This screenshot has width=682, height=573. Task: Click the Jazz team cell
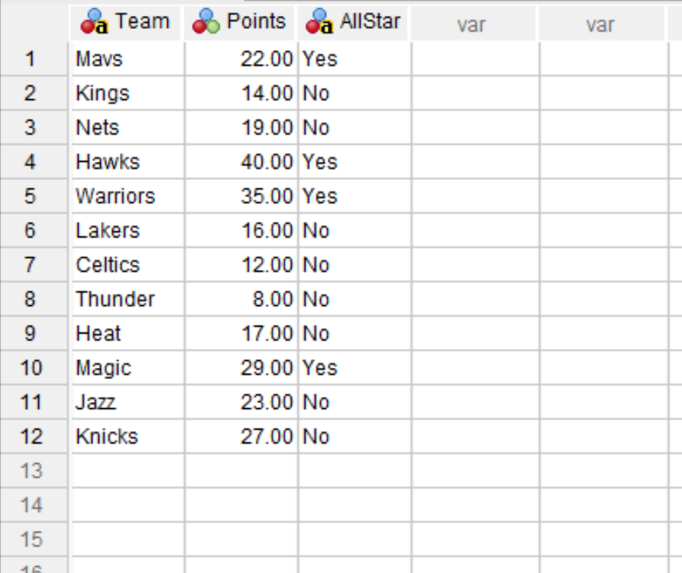tap(128, 402)
